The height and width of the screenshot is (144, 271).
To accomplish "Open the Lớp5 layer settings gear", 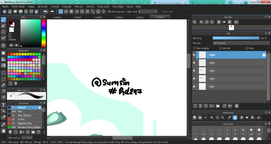I will coord(264,55).
